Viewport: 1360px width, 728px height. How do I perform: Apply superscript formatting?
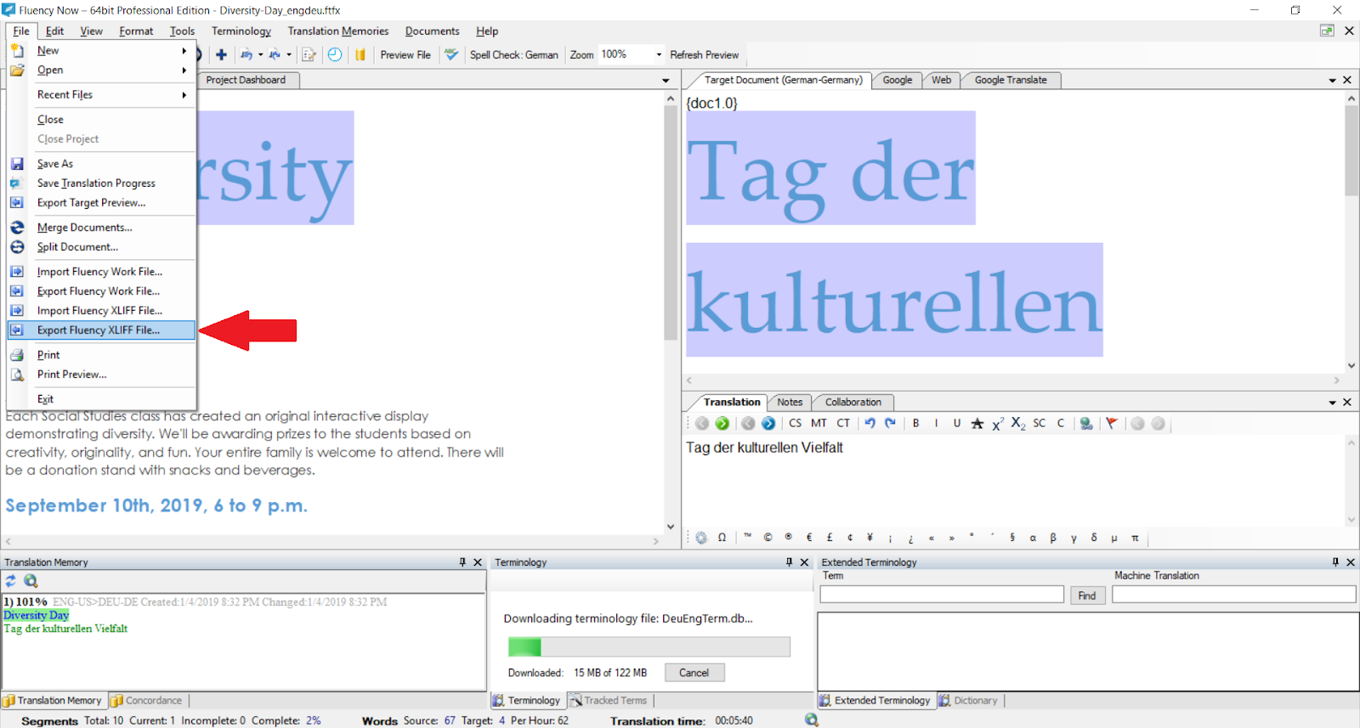coord(998,423)
